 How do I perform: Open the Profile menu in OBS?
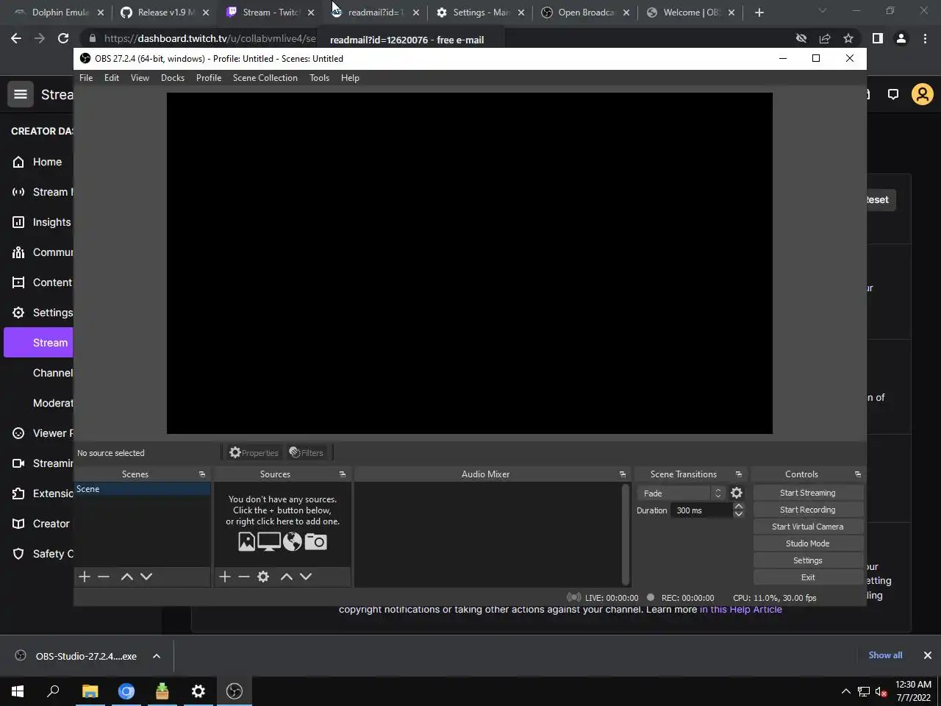coord(209,78)
